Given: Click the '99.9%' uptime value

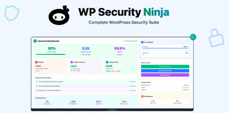Looking at the screenshot, I should [120, 48].
